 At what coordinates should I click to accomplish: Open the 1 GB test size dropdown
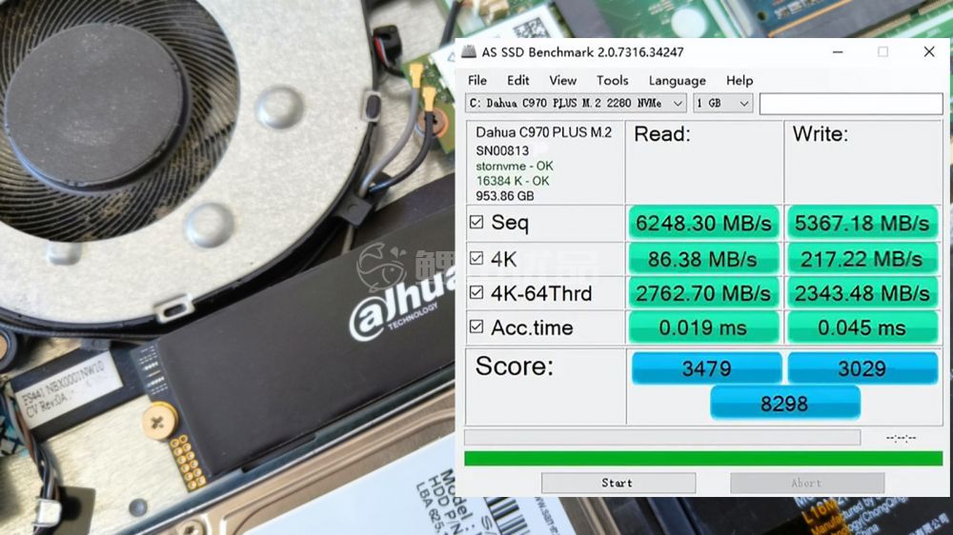pyautogui.click(x=722, y=103)
